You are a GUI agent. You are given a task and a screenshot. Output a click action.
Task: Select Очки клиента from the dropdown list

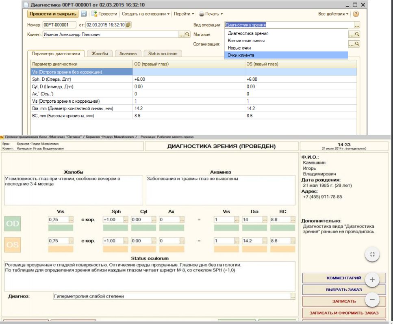coord(241,55)
